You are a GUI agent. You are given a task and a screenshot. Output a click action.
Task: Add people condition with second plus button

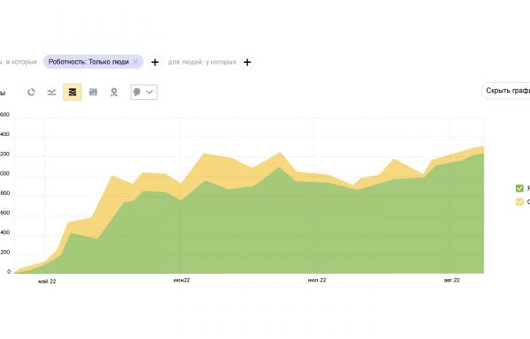[247, 63]
